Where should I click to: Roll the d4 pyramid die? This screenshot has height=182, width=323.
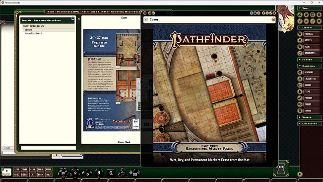(123, 173)
